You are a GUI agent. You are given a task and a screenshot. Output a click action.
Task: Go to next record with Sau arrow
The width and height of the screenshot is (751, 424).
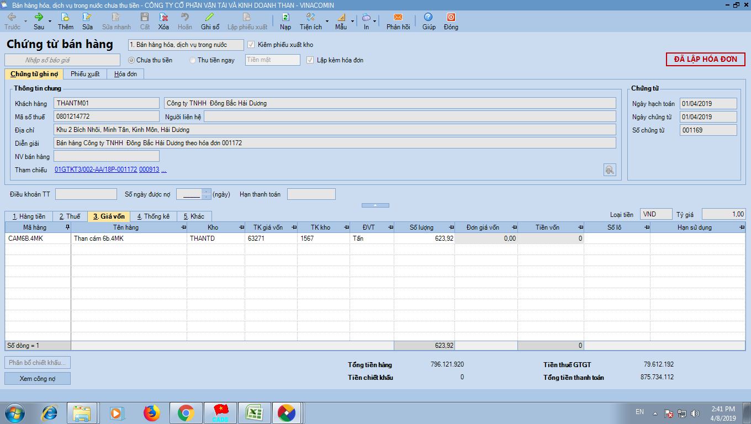tap(39, 18)
